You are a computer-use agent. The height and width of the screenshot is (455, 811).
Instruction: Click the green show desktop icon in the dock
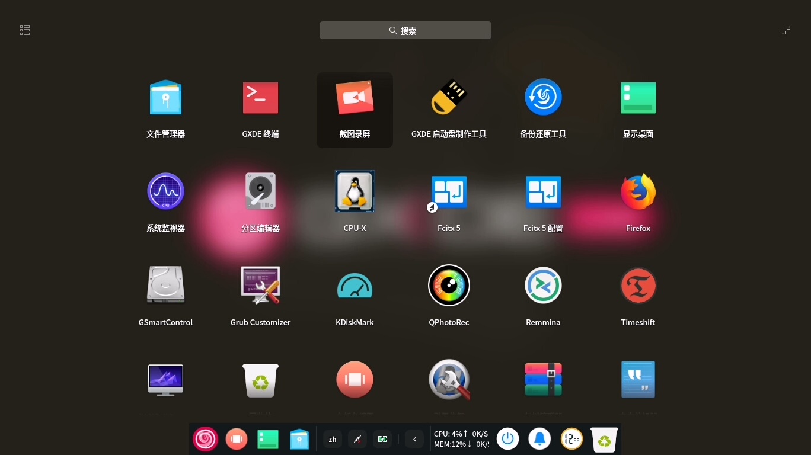(x=268, y=439)
